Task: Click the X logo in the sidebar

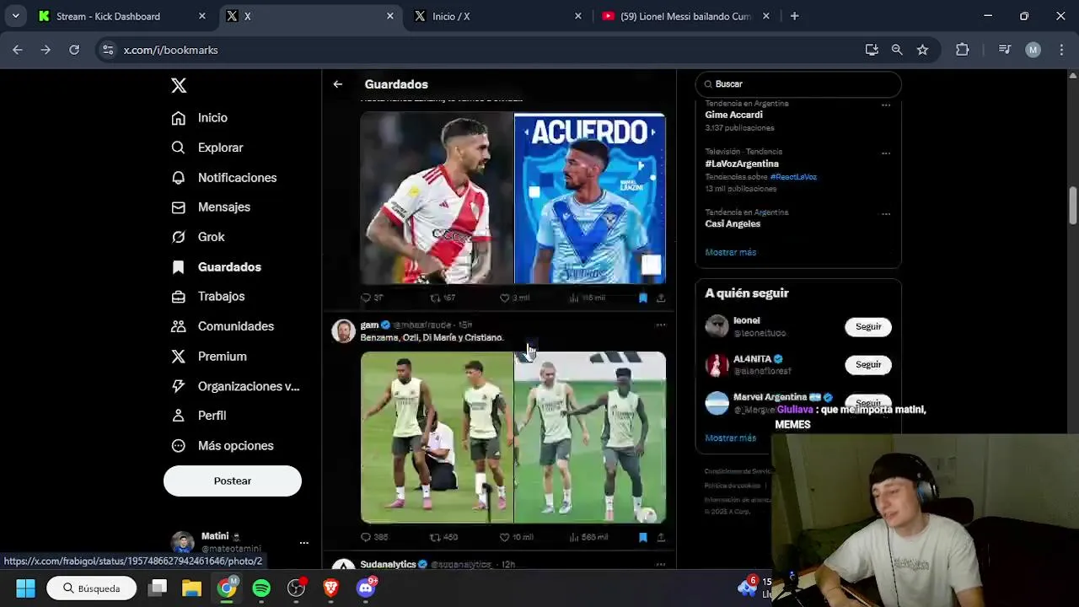Action: [179, 85]
